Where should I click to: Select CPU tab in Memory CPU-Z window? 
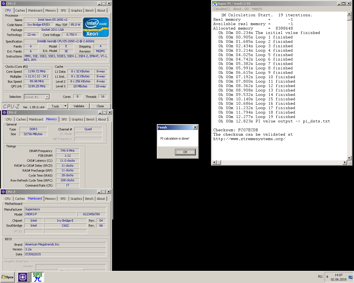point(9,119)
